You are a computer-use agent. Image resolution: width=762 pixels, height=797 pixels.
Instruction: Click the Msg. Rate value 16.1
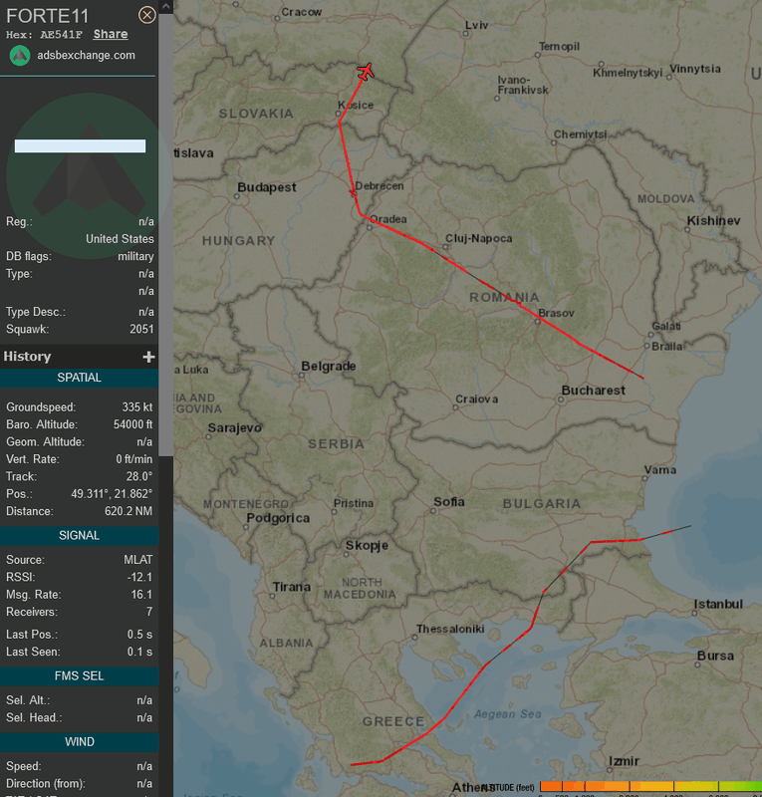point(141,594)
